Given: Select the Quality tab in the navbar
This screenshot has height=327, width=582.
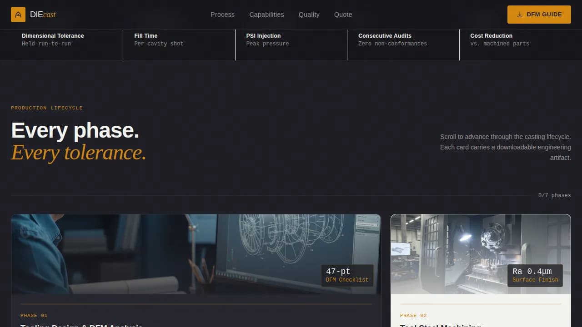Looking at the screenshot, I should [x=309, y=15].
